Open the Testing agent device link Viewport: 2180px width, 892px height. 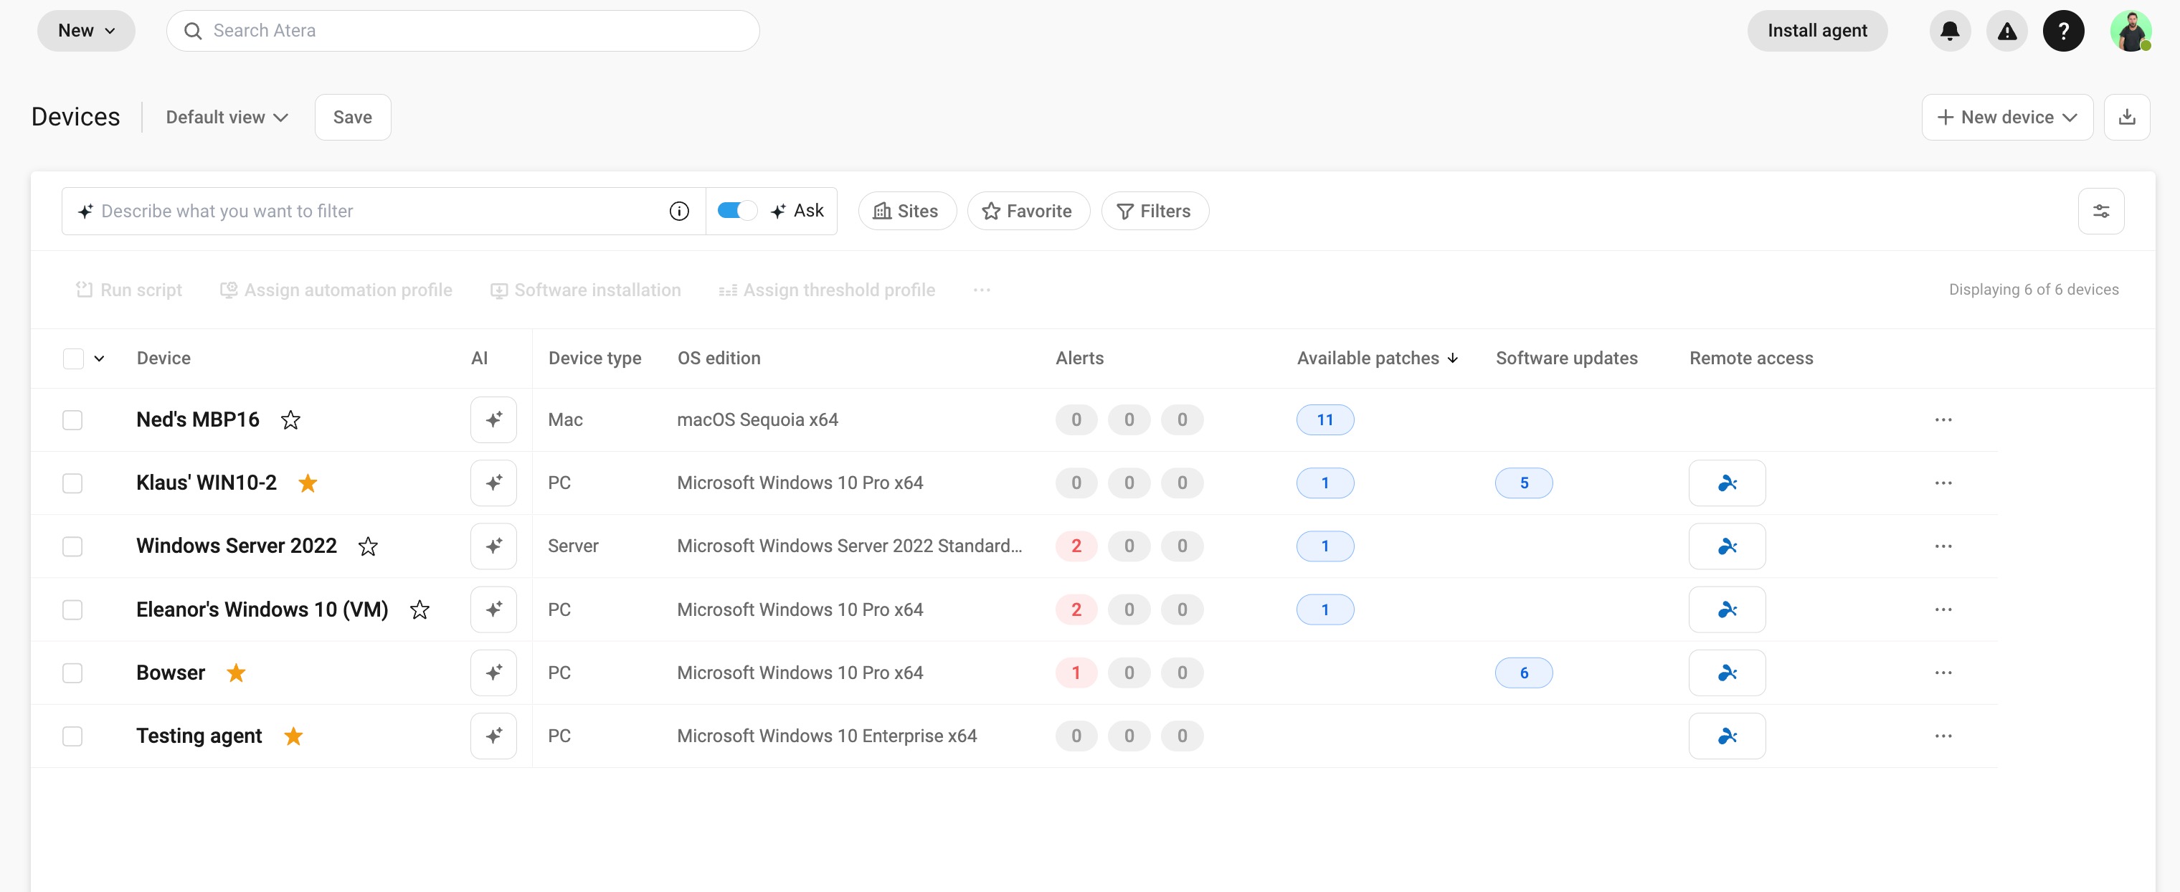tap(199, 736)
